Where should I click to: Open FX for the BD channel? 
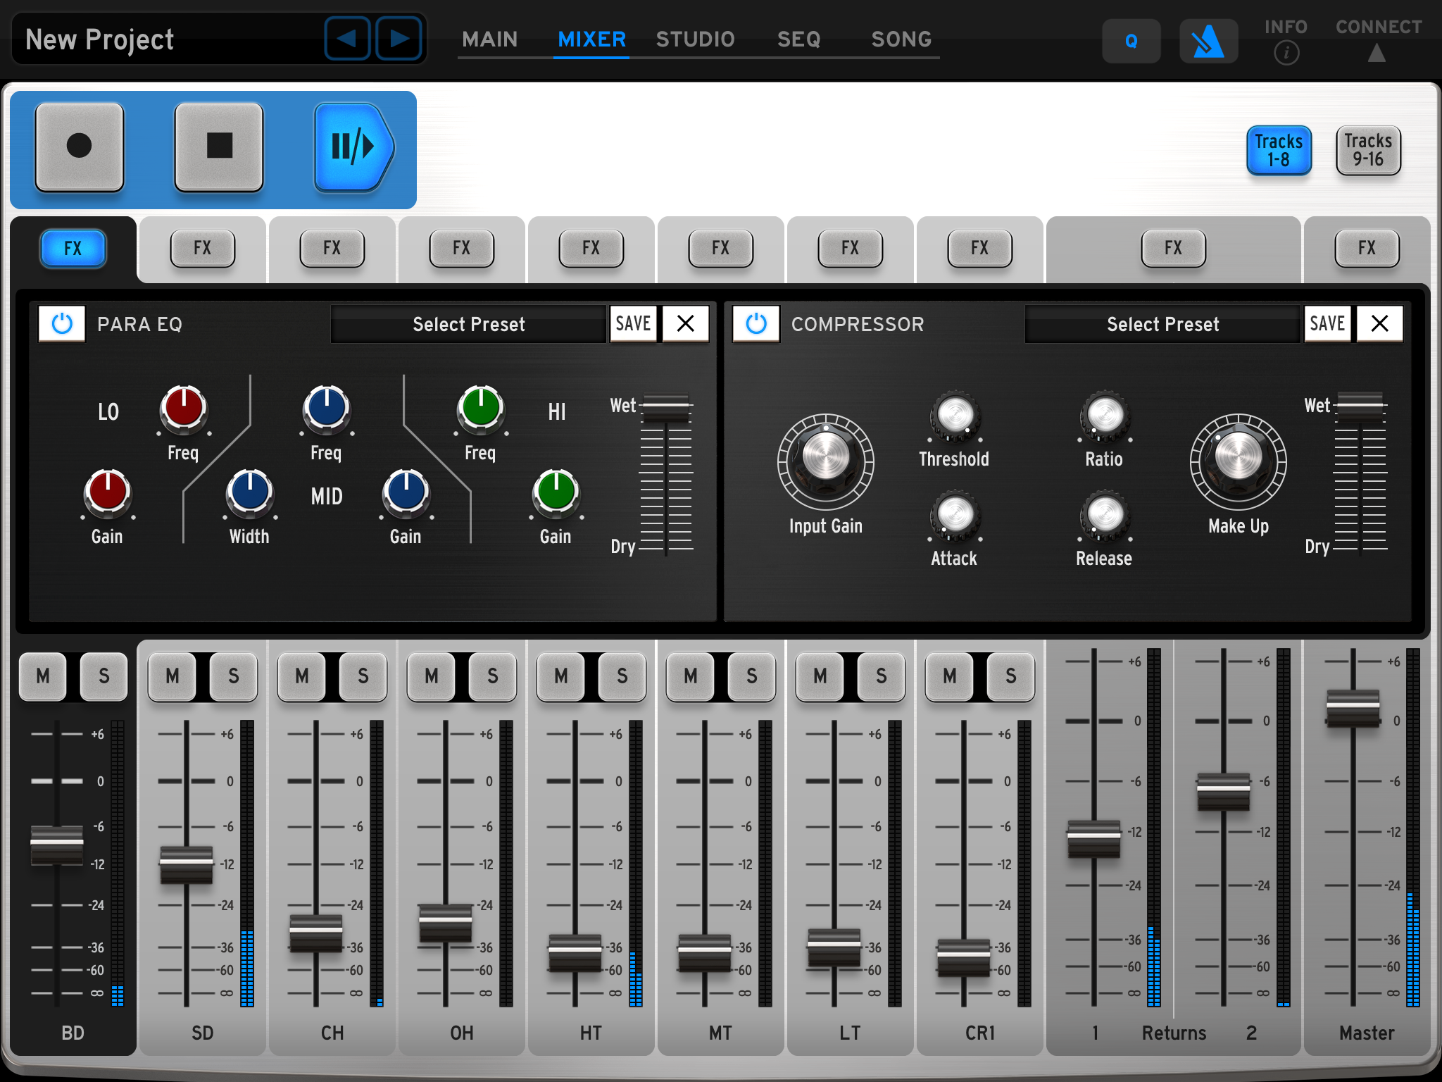coord(73,248)
